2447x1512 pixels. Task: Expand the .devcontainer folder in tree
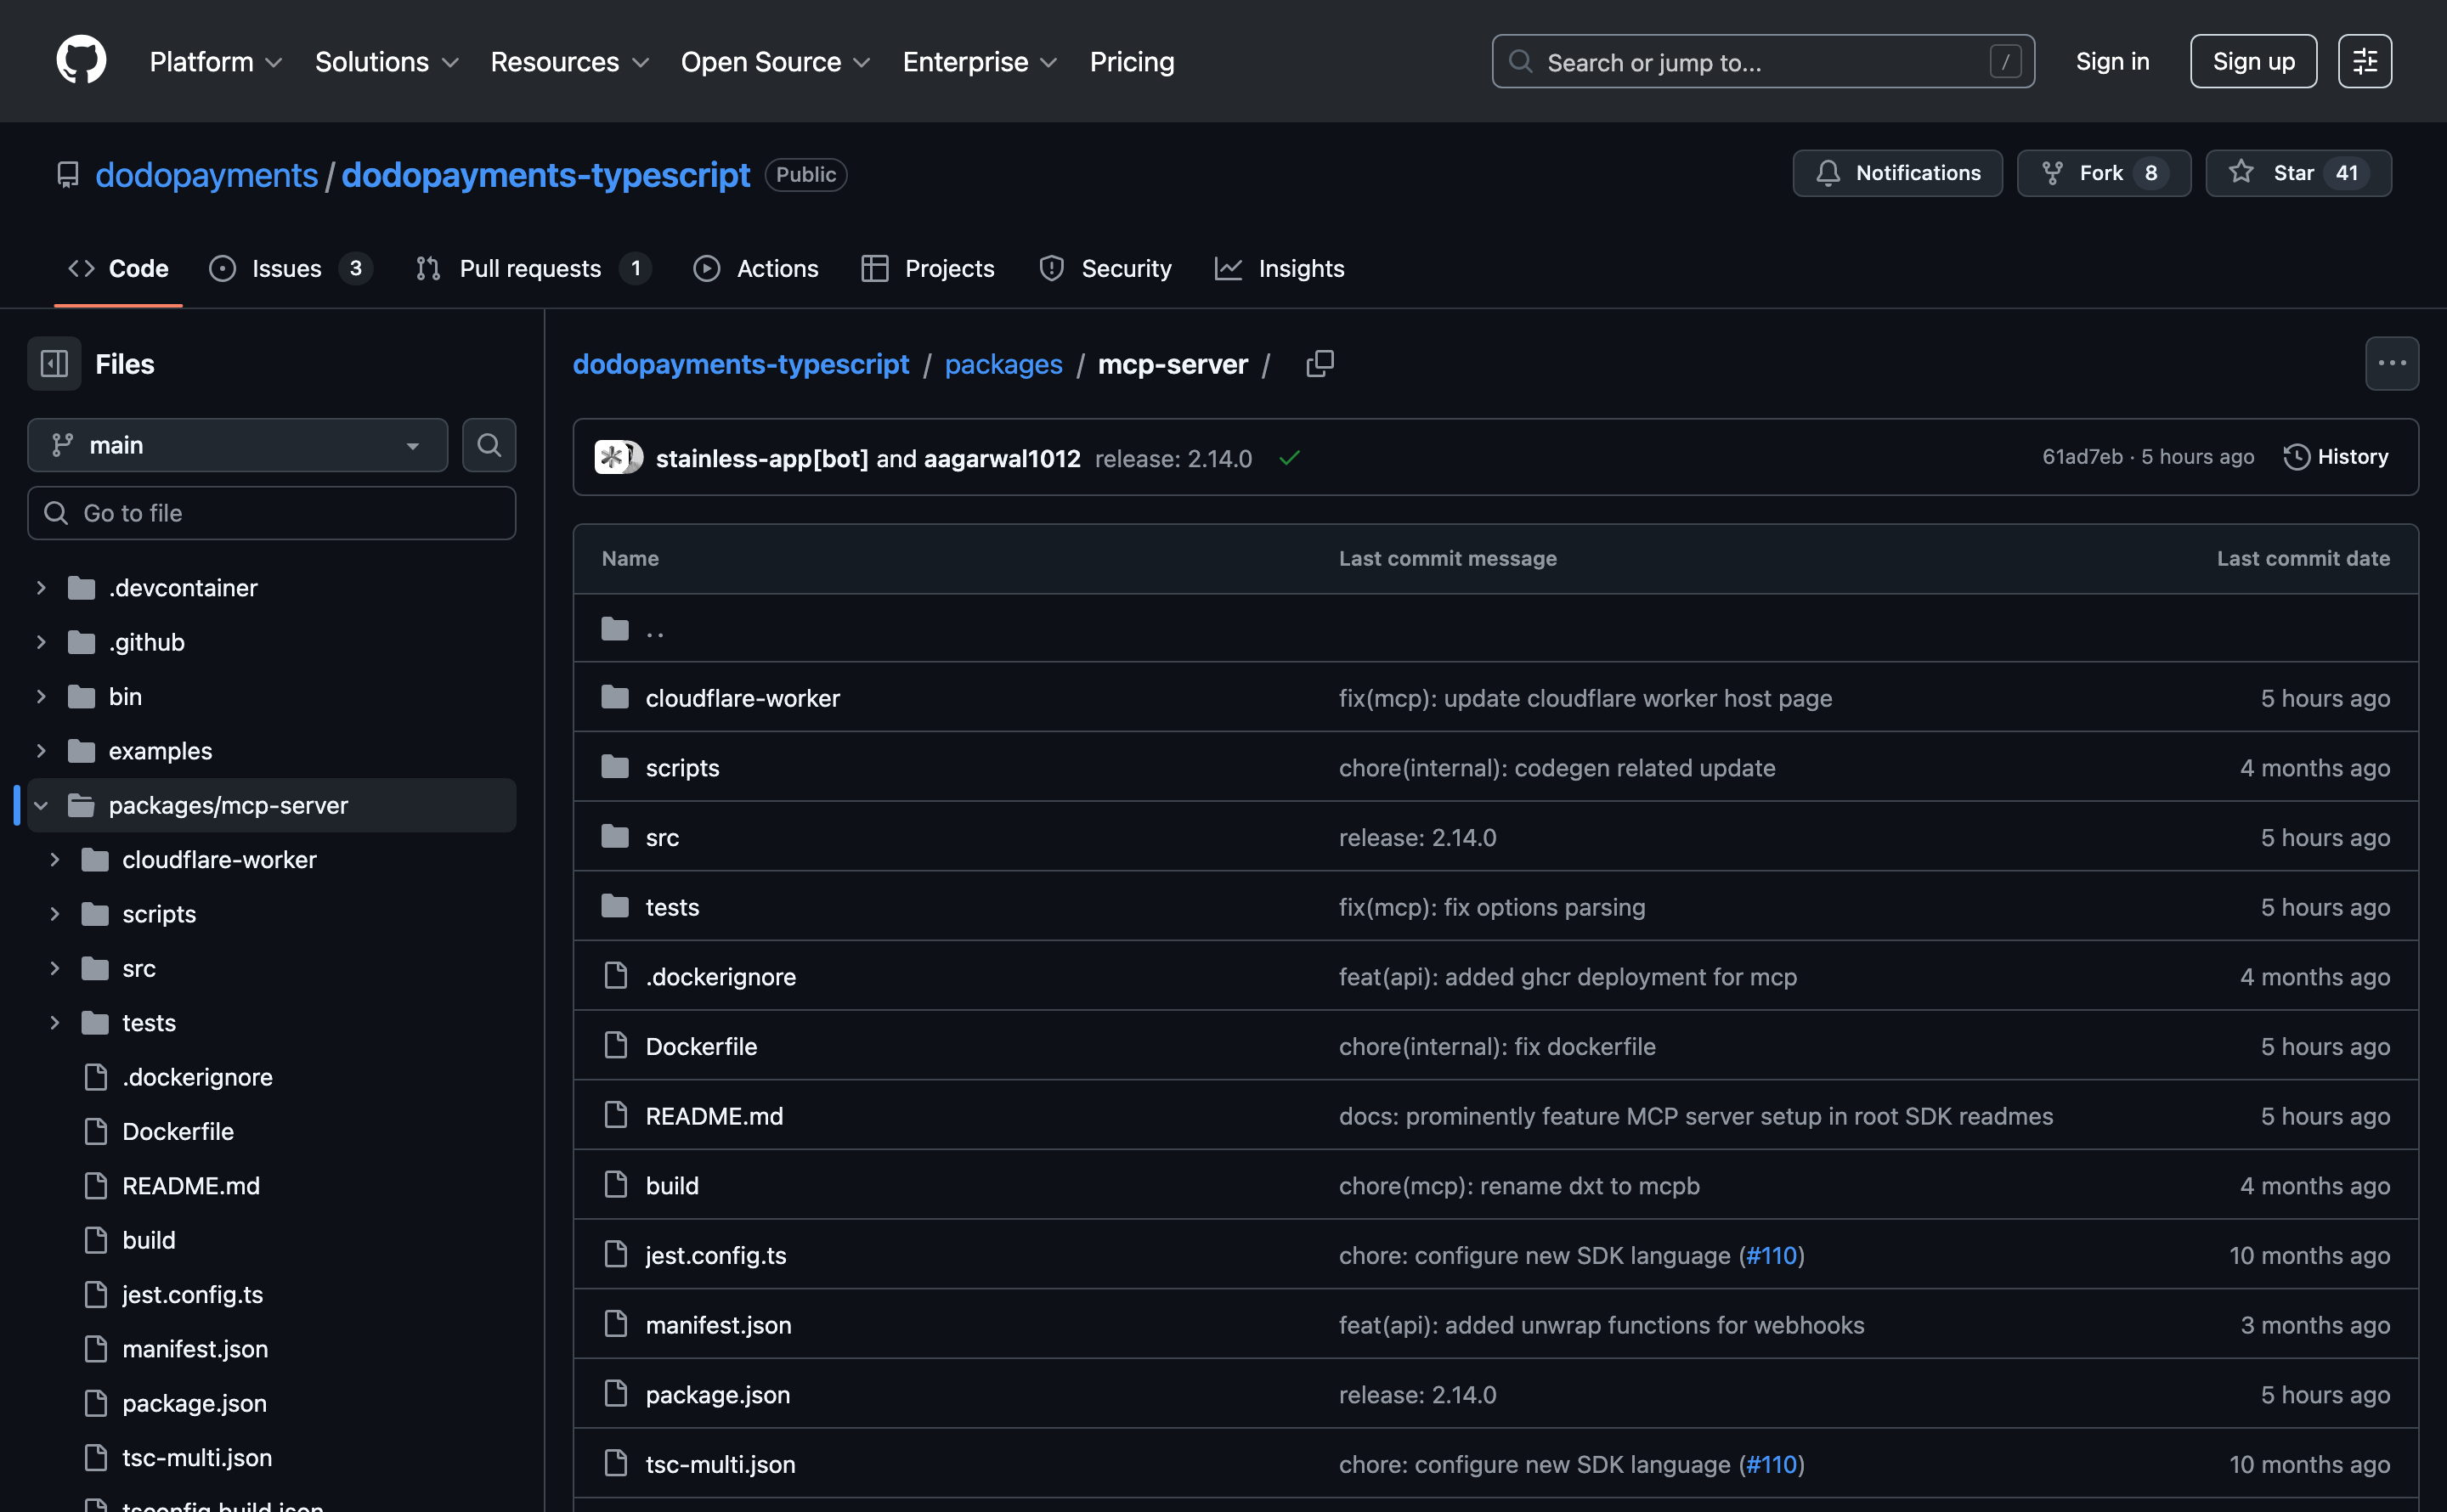(x=41, y=588)
